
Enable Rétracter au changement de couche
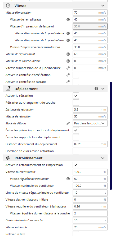point(76,103)
